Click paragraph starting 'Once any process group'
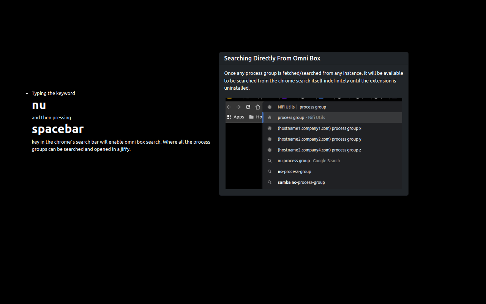Image resolution: width=486 pixels, height=304 pixels. point(314,81)
